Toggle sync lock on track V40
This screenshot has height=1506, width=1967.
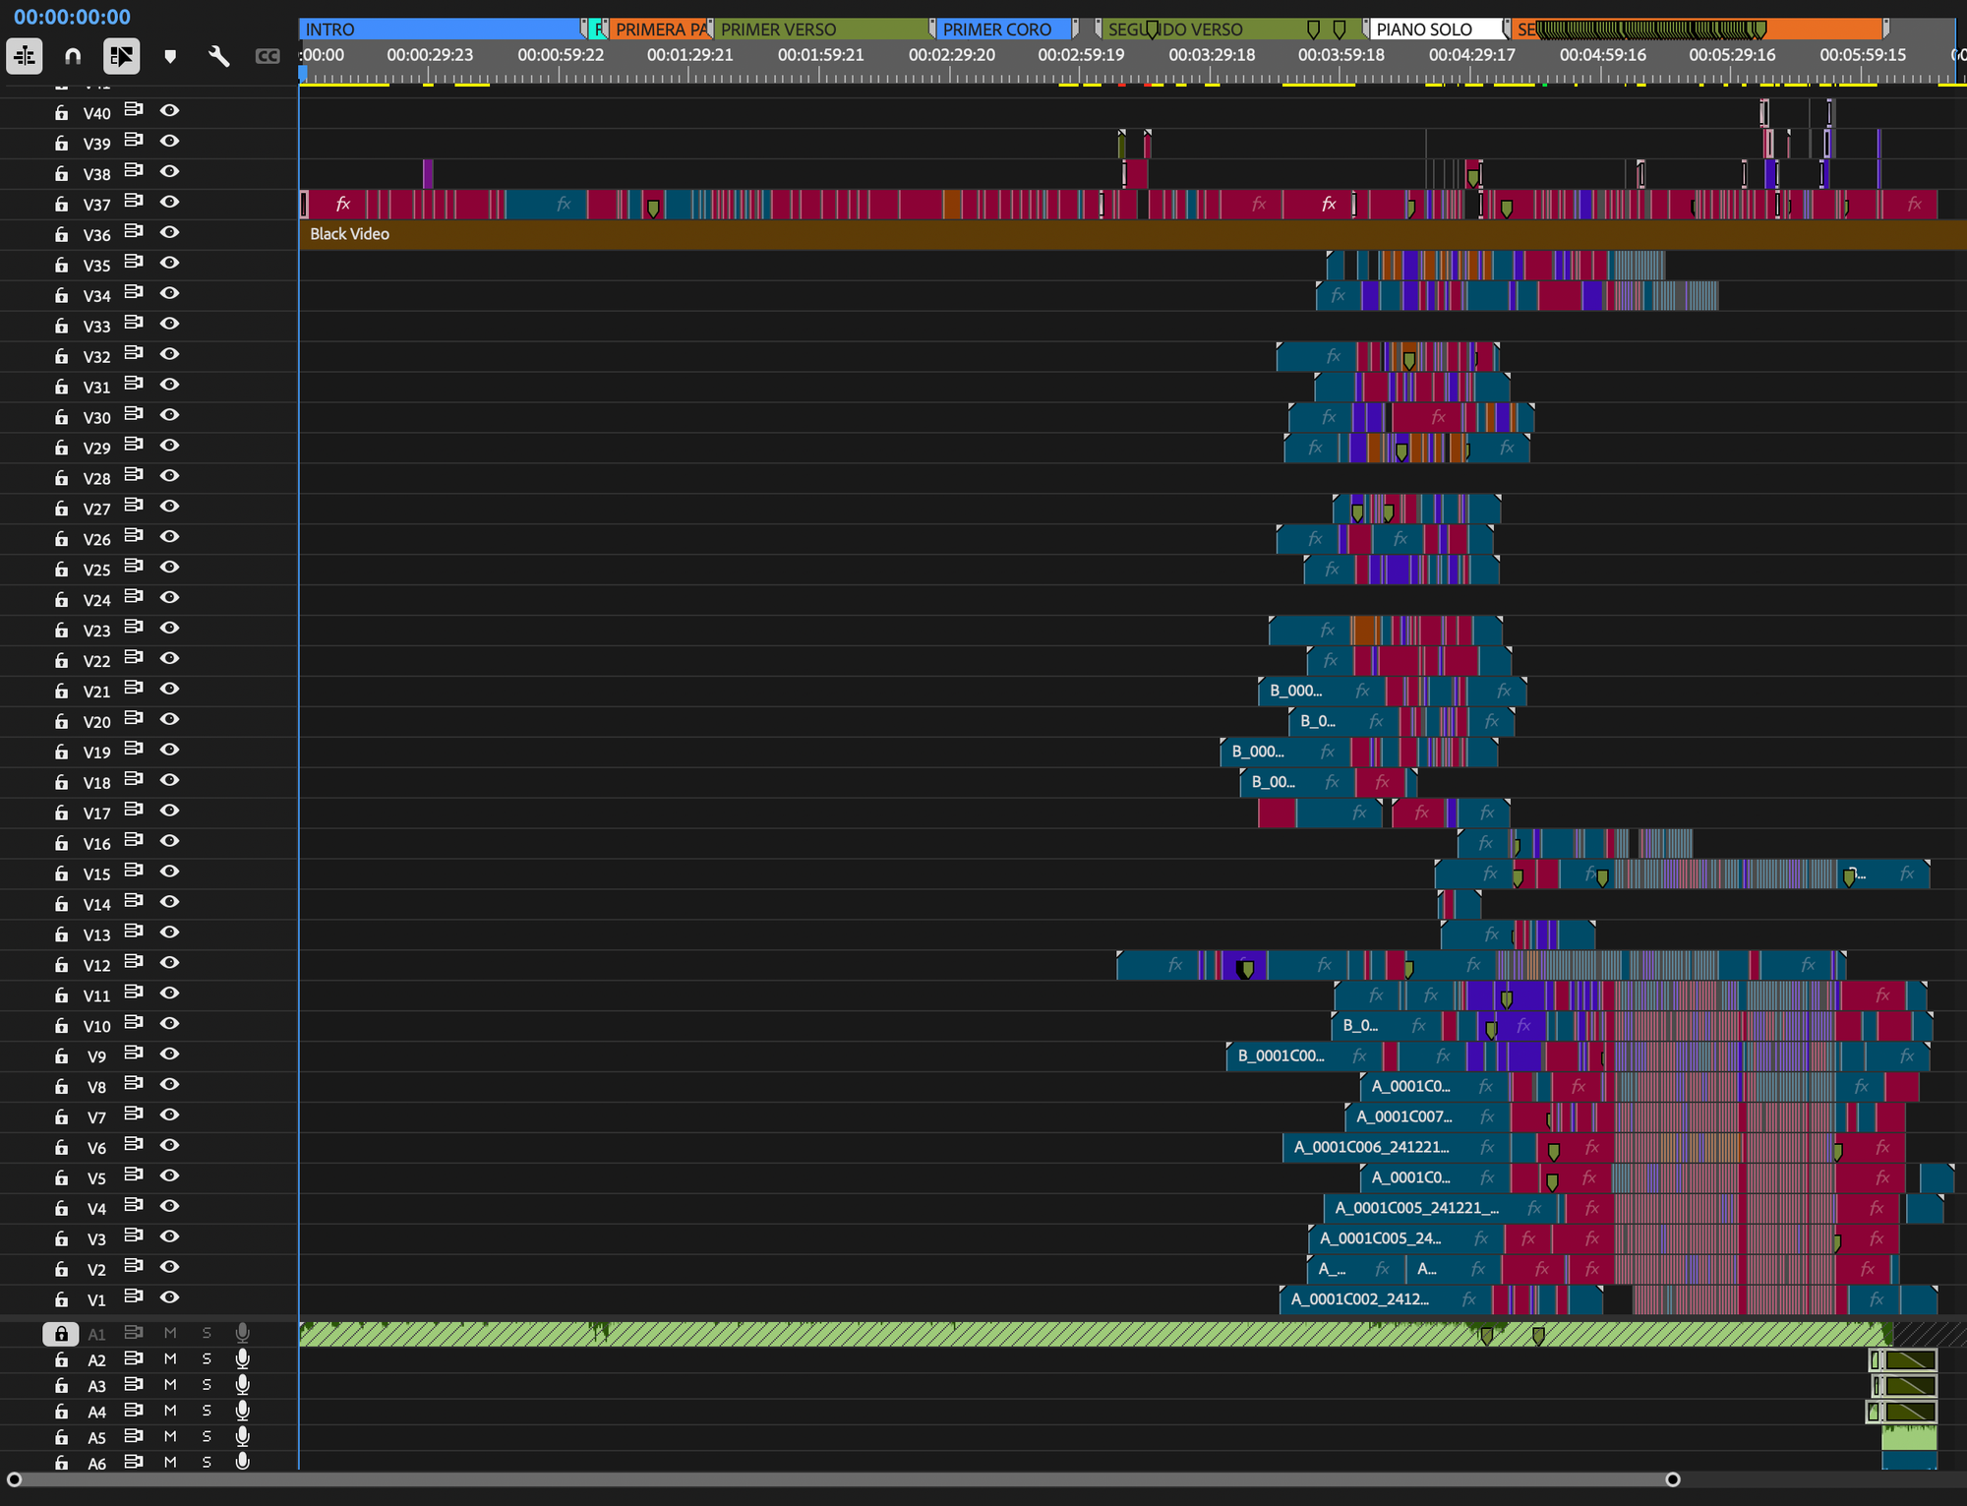coord(134,111)
